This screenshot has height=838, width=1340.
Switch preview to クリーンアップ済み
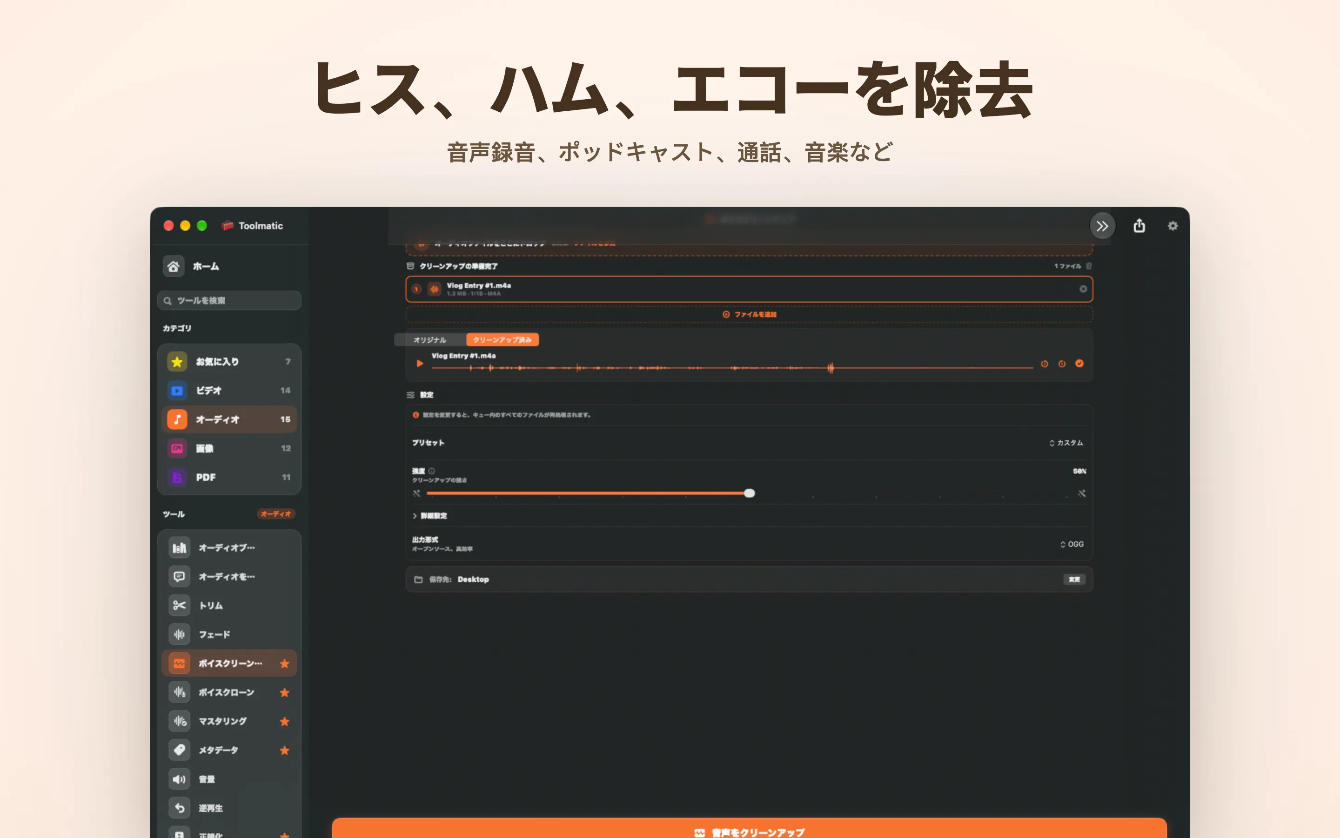coord(502,340)
